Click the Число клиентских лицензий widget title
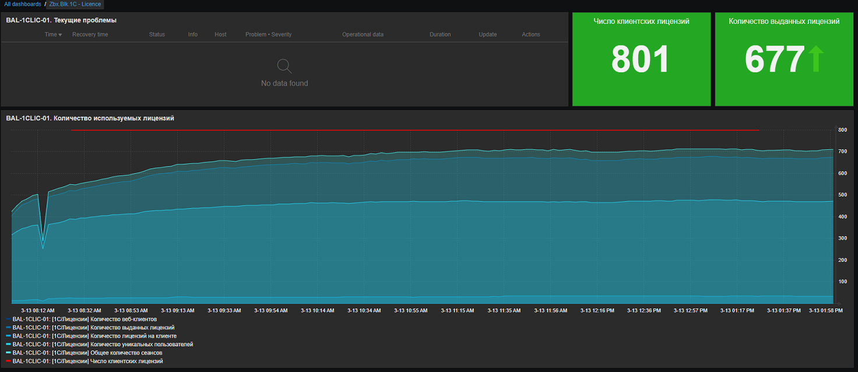The height and width of the screenshot is (372, 858). point(641,22)
